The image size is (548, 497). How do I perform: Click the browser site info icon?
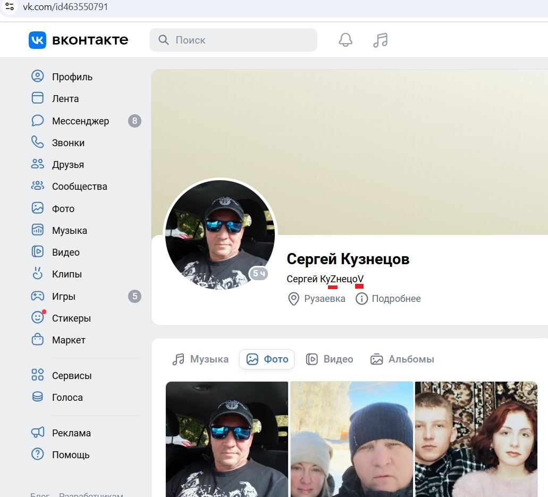10,7
